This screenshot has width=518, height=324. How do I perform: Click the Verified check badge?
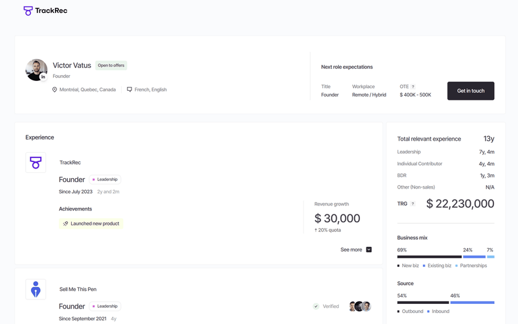pyautogui.click(x=316, y=306)
